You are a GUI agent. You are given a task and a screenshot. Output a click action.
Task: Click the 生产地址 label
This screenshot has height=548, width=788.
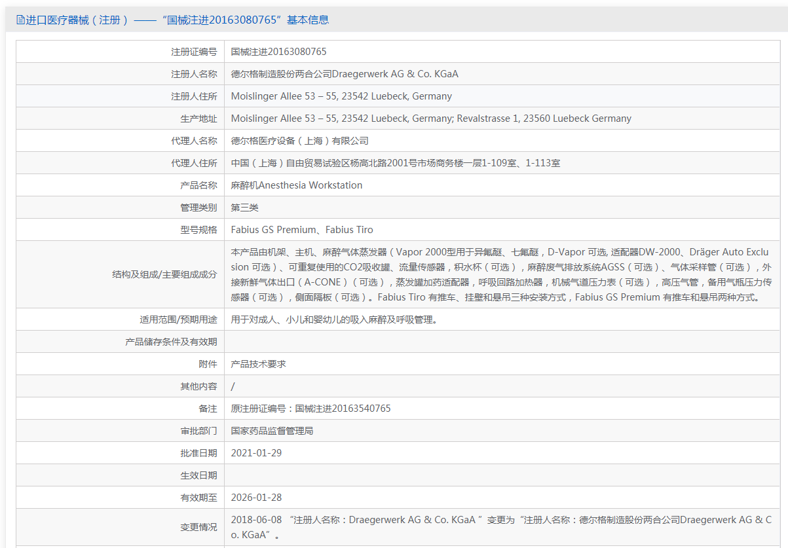pyautogui.click(x=198, y=119)
